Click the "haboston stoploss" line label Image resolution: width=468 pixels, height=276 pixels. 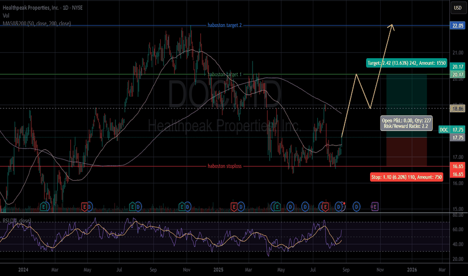(x=225, y=166)
